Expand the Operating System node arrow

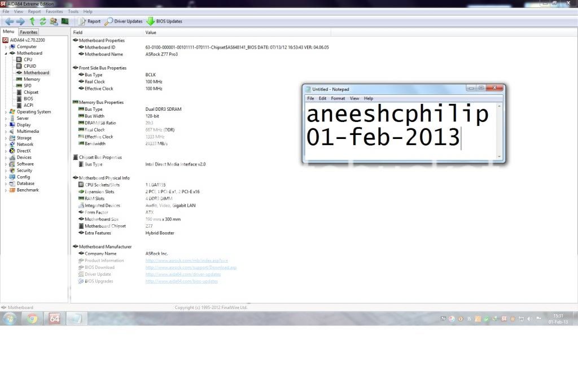(x=6, y=112)
